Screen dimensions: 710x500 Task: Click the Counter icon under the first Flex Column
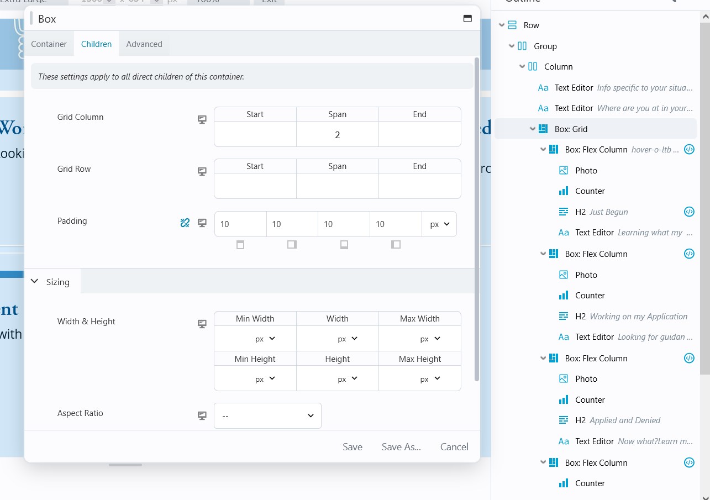[x=564, y=191]
